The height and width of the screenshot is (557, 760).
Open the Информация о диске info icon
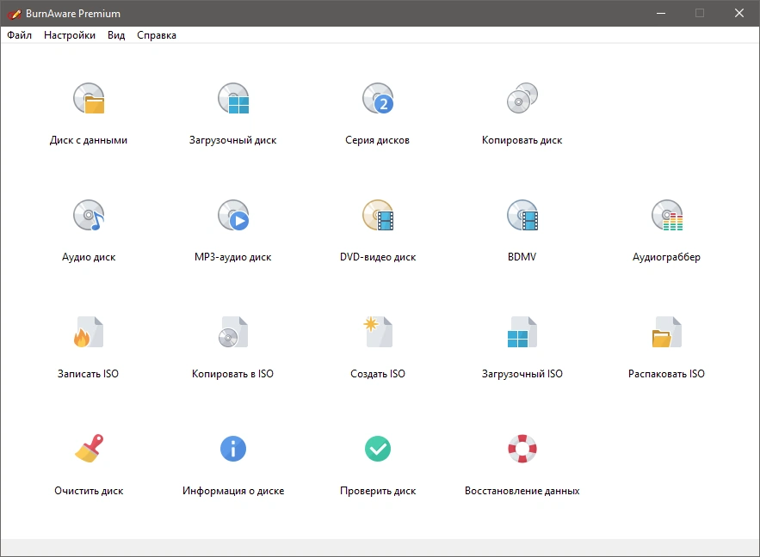(233, 449)
